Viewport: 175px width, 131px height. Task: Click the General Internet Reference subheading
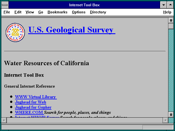coord(30,86)
